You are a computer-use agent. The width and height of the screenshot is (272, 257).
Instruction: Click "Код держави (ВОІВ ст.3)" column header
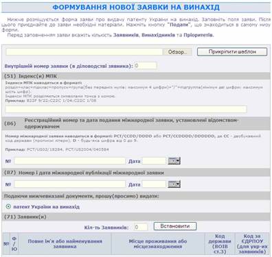tap(220, 244)
